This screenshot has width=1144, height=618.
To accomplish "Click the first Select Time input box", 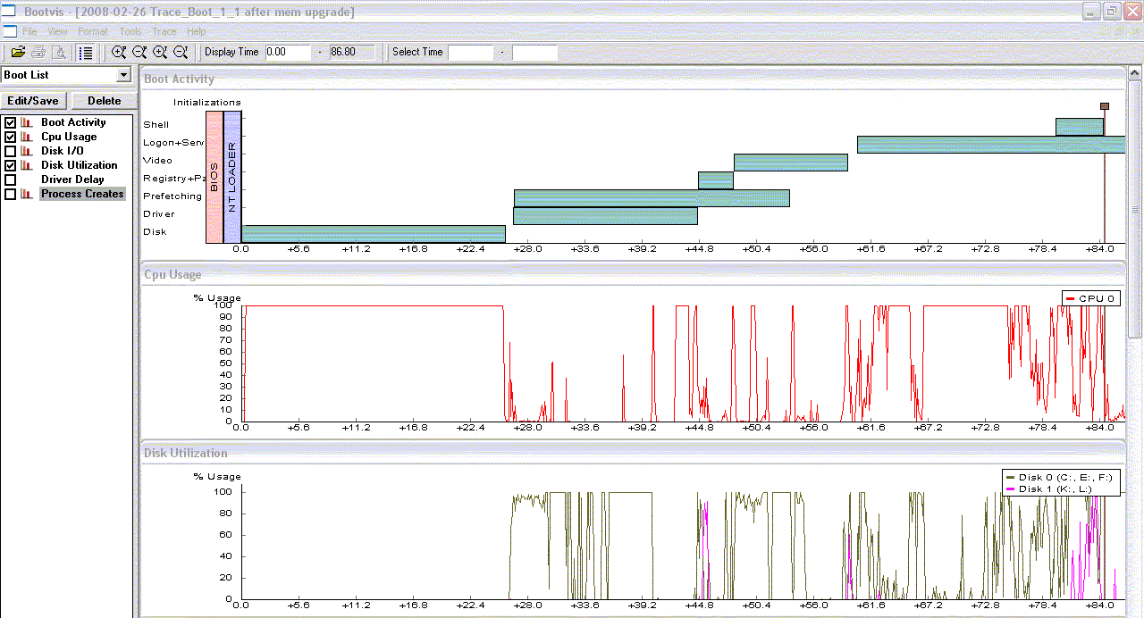I will click(x=470, y=52).
